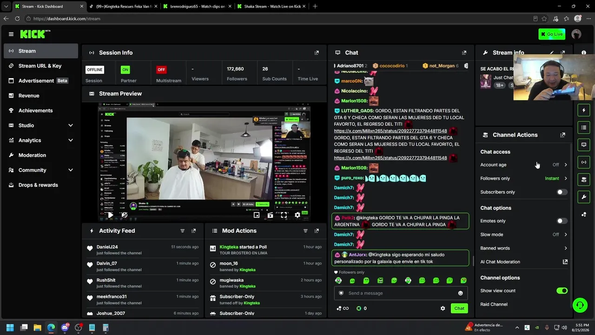Open the emoji picker in chat input

[x=460, y=293]
